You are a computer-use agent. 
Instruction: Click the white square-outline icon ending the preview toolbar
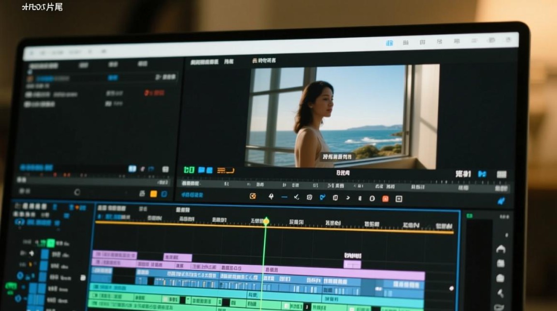tap(399, 199)
